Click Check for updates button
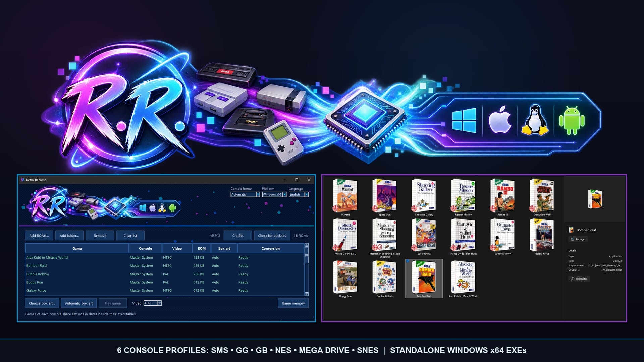 [x=272, y=236]
